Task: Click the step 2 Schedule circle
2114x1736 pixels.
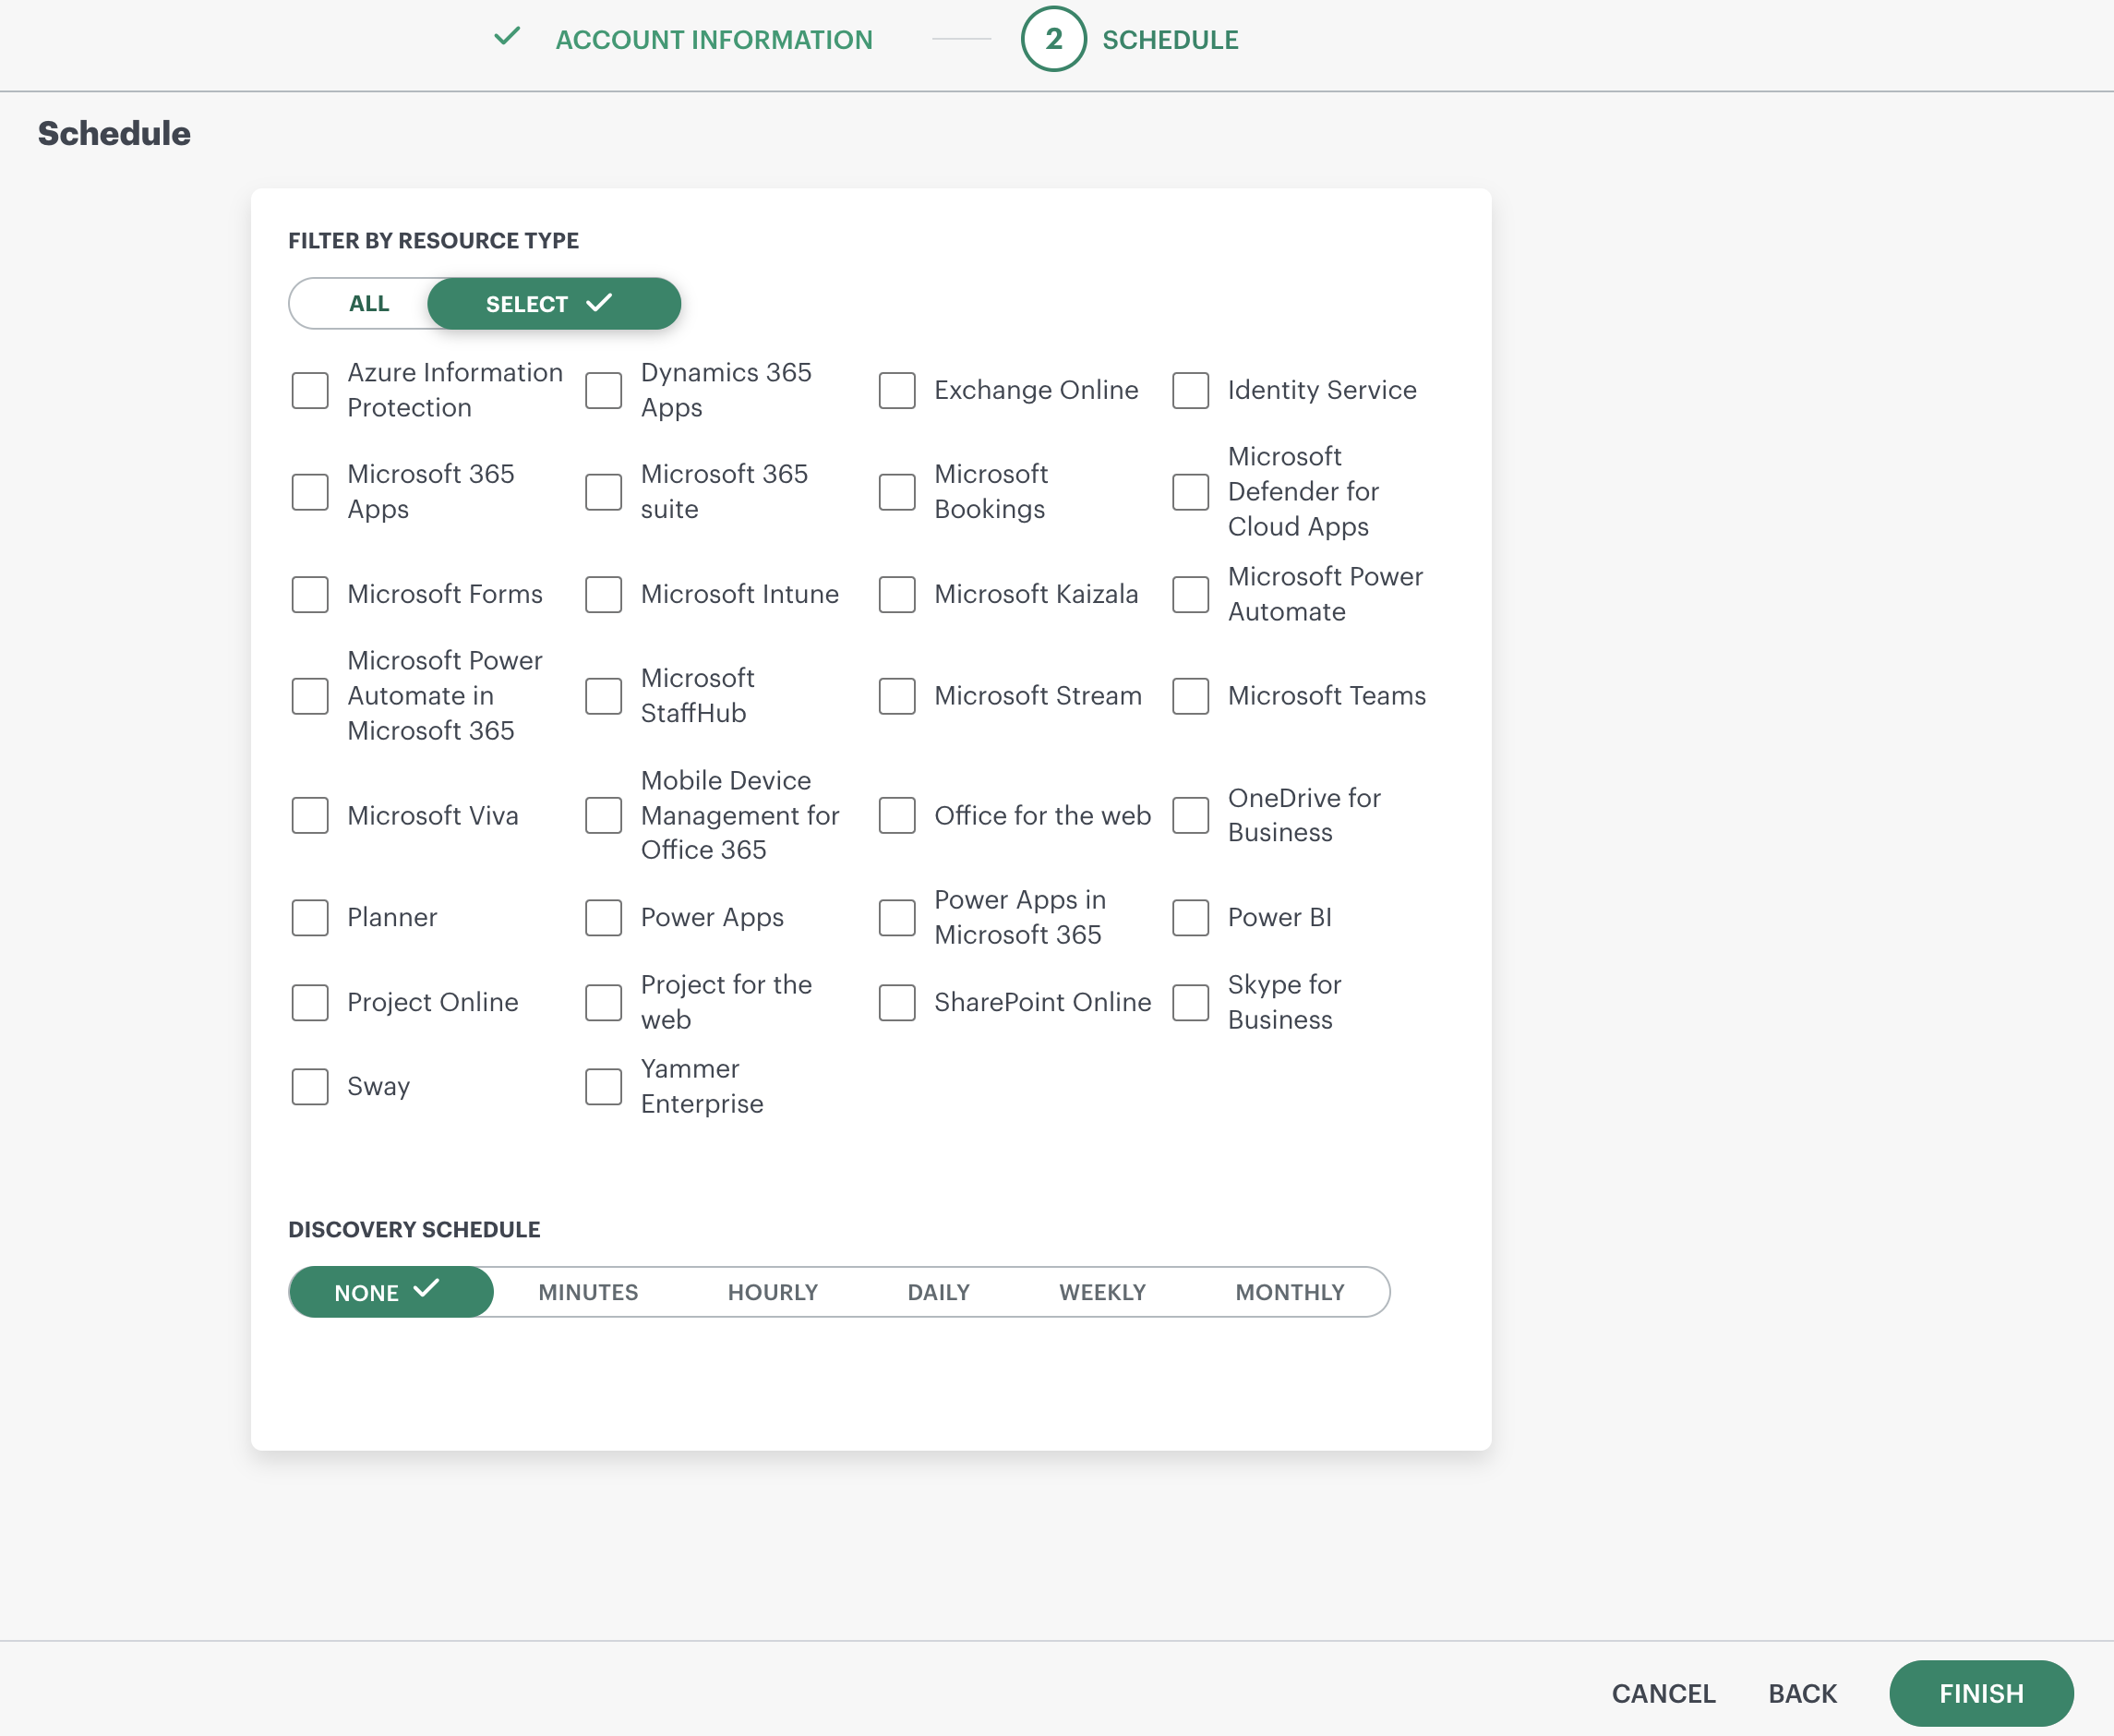Action: tap(1052, 39)
